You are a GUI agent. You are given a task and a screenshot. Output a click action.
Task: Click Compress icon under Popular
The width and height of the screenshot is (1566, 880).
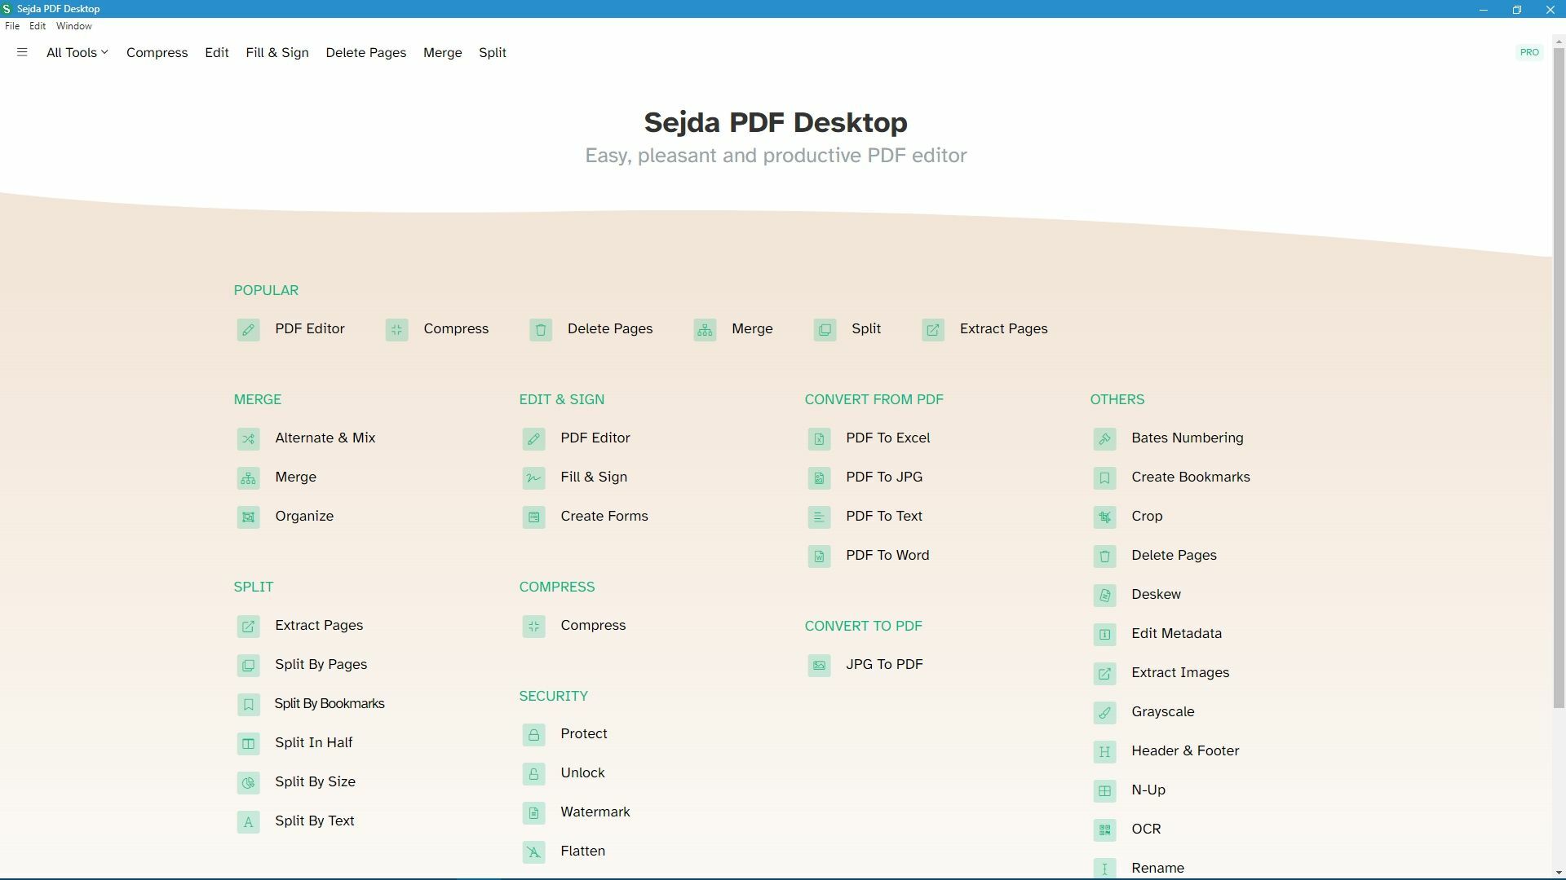pyautogui.click(x=397, y=330)
